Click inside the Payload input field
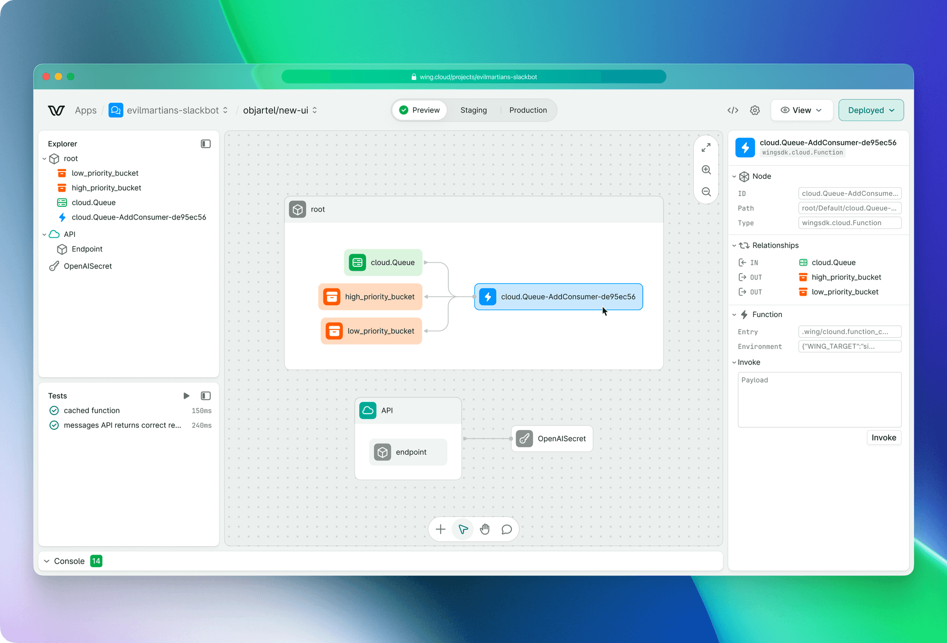Screen dimensions: 947x643 [819, 400]
